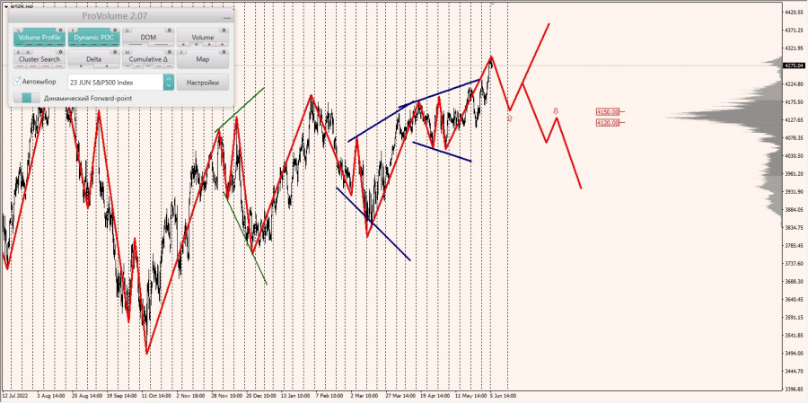Open Volume gear settings
This screenshot has height=403, width=808.
pyautogui.click(x=224, y=31)
